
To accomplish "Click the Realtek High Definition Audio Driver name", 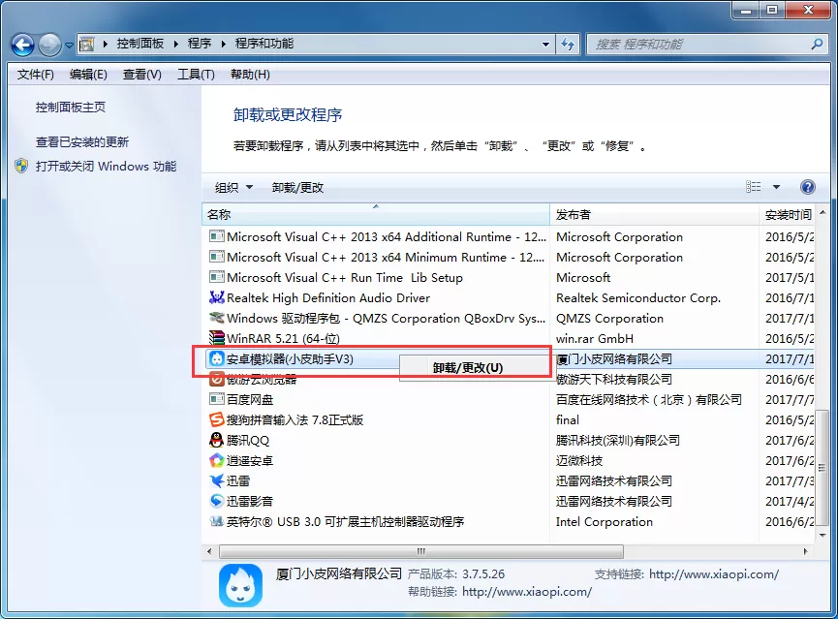I will (x=328, y=297).
